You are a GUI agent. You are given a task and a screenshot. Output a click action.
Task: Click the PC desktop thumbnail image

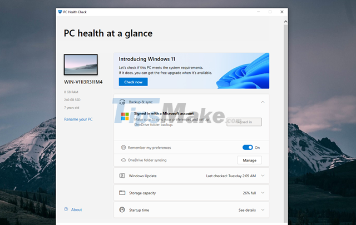[x=81, y=64]
